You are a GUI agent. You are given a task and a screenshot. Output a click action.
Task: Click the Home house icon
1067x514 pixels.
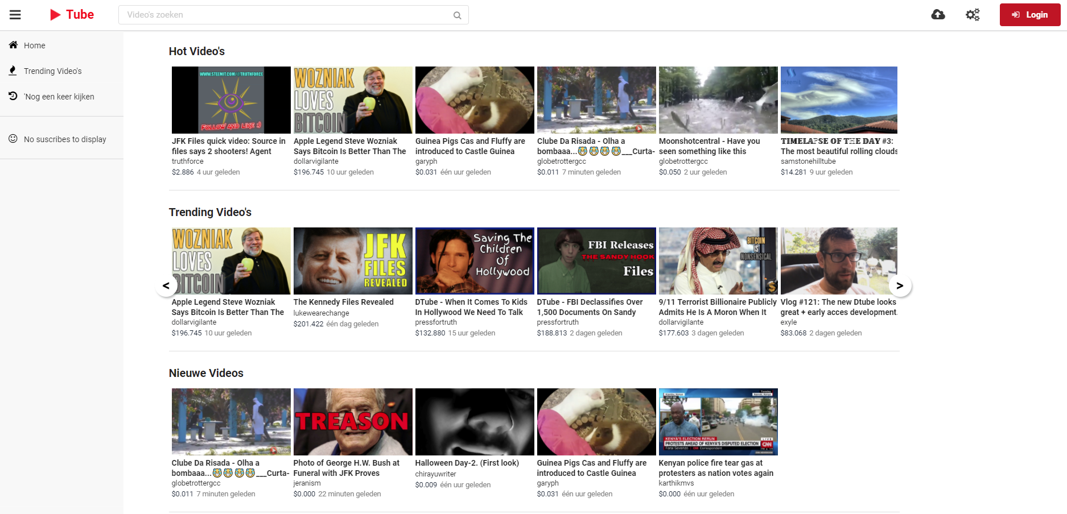[13, 45]
